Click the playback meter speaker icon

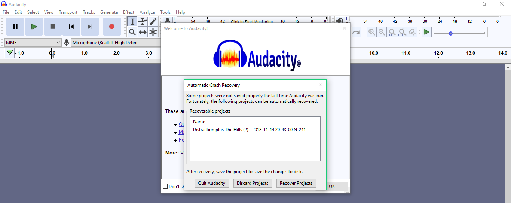click(x=339, y=21)
